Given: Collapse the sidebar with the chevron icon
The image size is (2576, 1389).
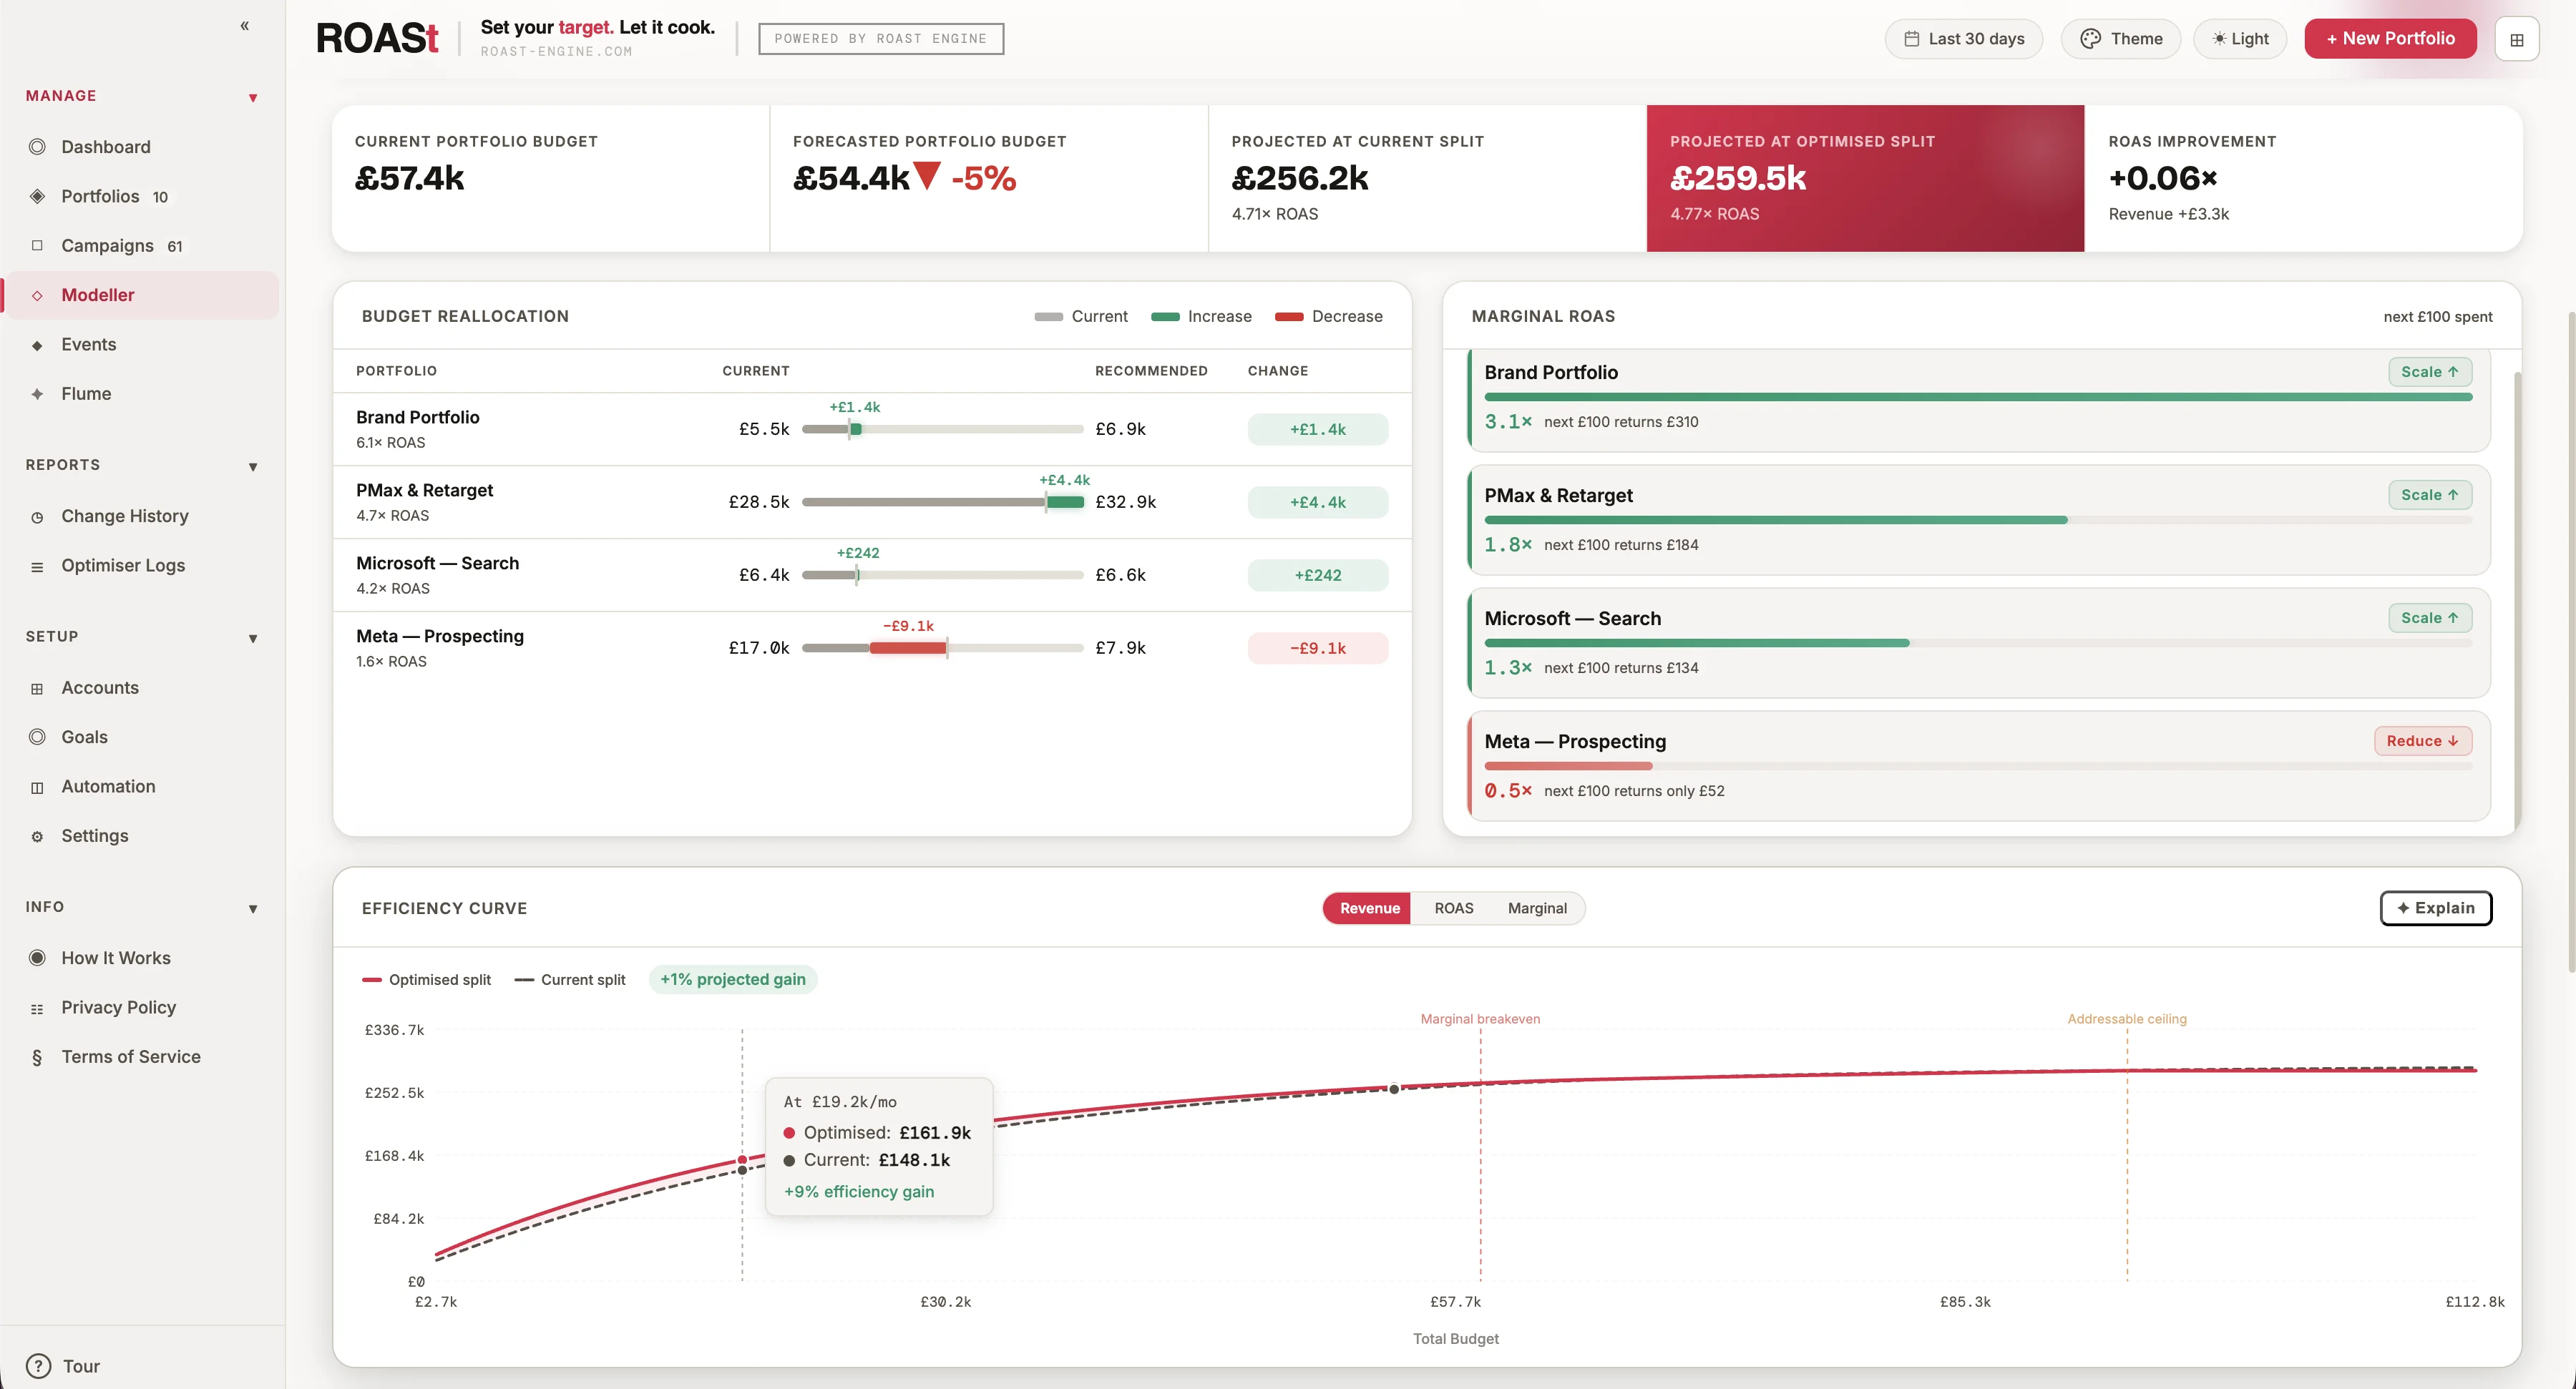Looking at the screenshot, I should (245, 26).
